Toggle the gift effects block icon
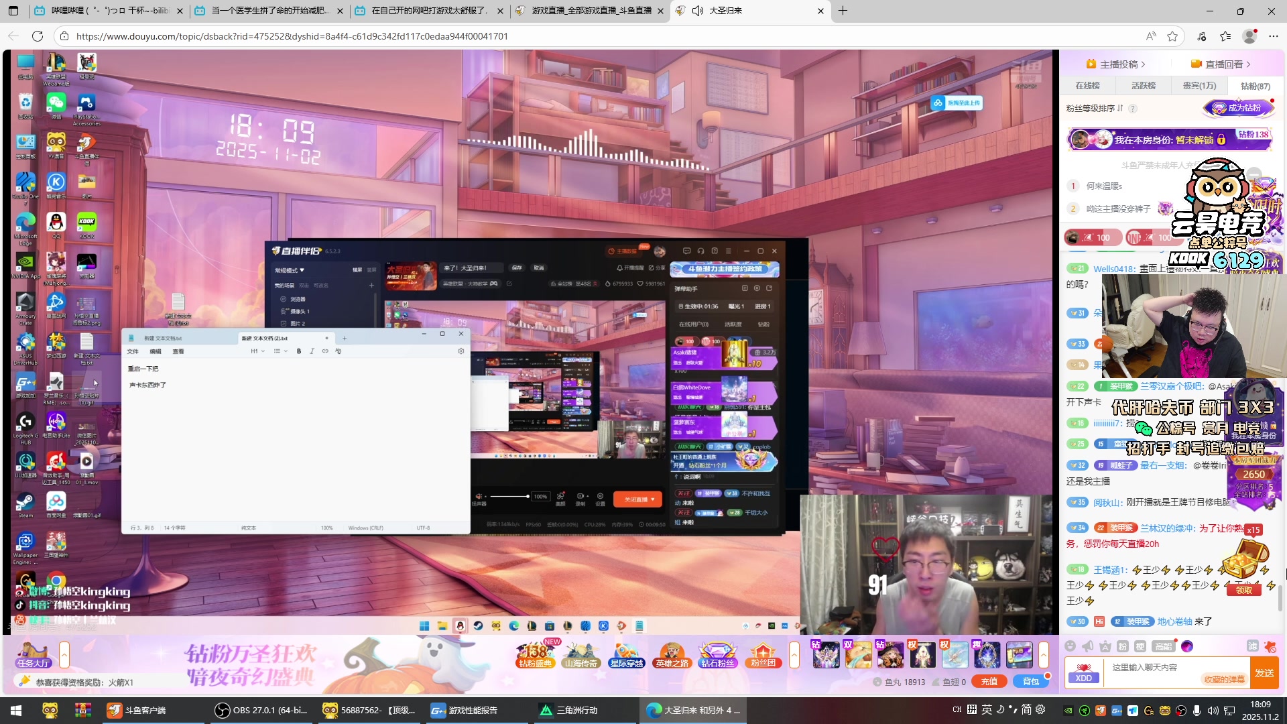Viewport: 1287px width, 724px height. tap(1270, 646)
